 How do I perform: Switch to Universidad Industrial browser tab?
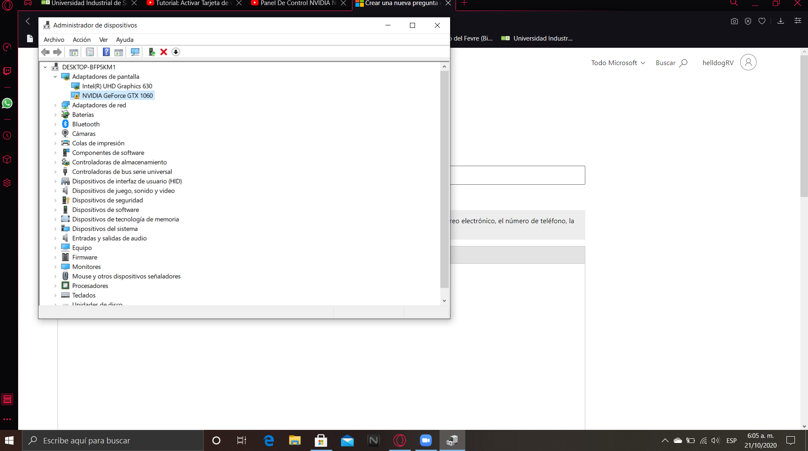pos(89,3)
